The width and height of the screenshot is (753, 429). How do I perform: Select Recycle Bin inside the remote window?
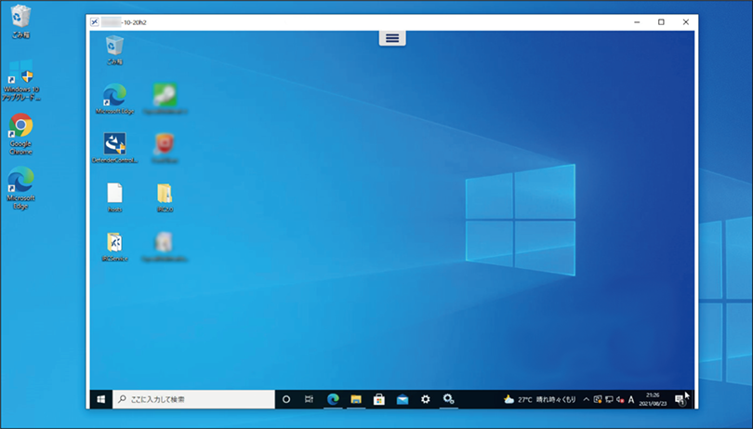[x=114, y=50]
